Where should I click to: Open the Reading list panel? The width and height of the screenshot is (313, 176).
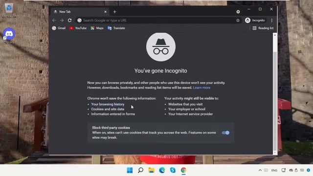coord(263,28)
